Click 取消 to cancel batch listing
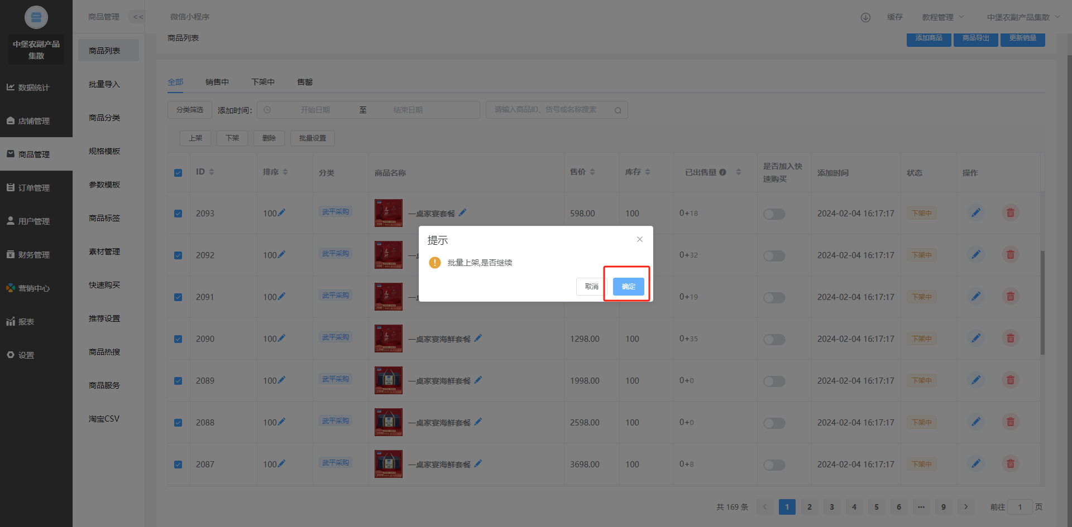Viewport: 1072px width, 527px height. [x=591, y=287]
